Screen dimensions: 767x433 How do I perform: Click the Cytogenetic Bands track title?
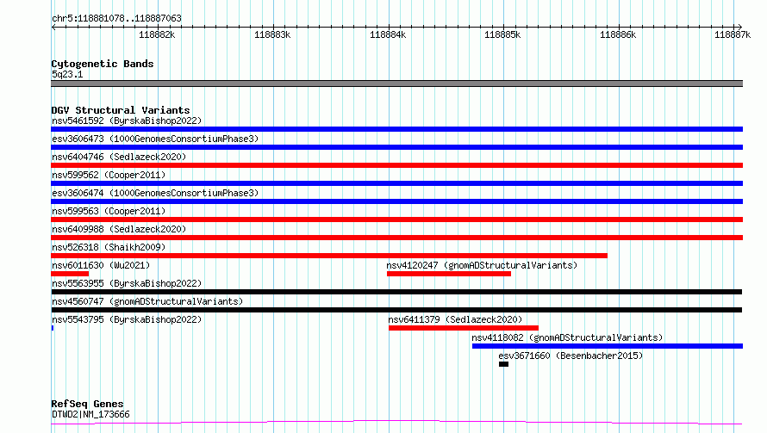[x=103, y=64]
